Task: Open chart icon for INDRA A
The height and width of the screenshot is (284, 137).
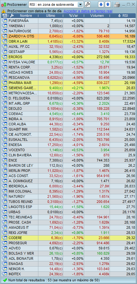Action: [4, 119]
